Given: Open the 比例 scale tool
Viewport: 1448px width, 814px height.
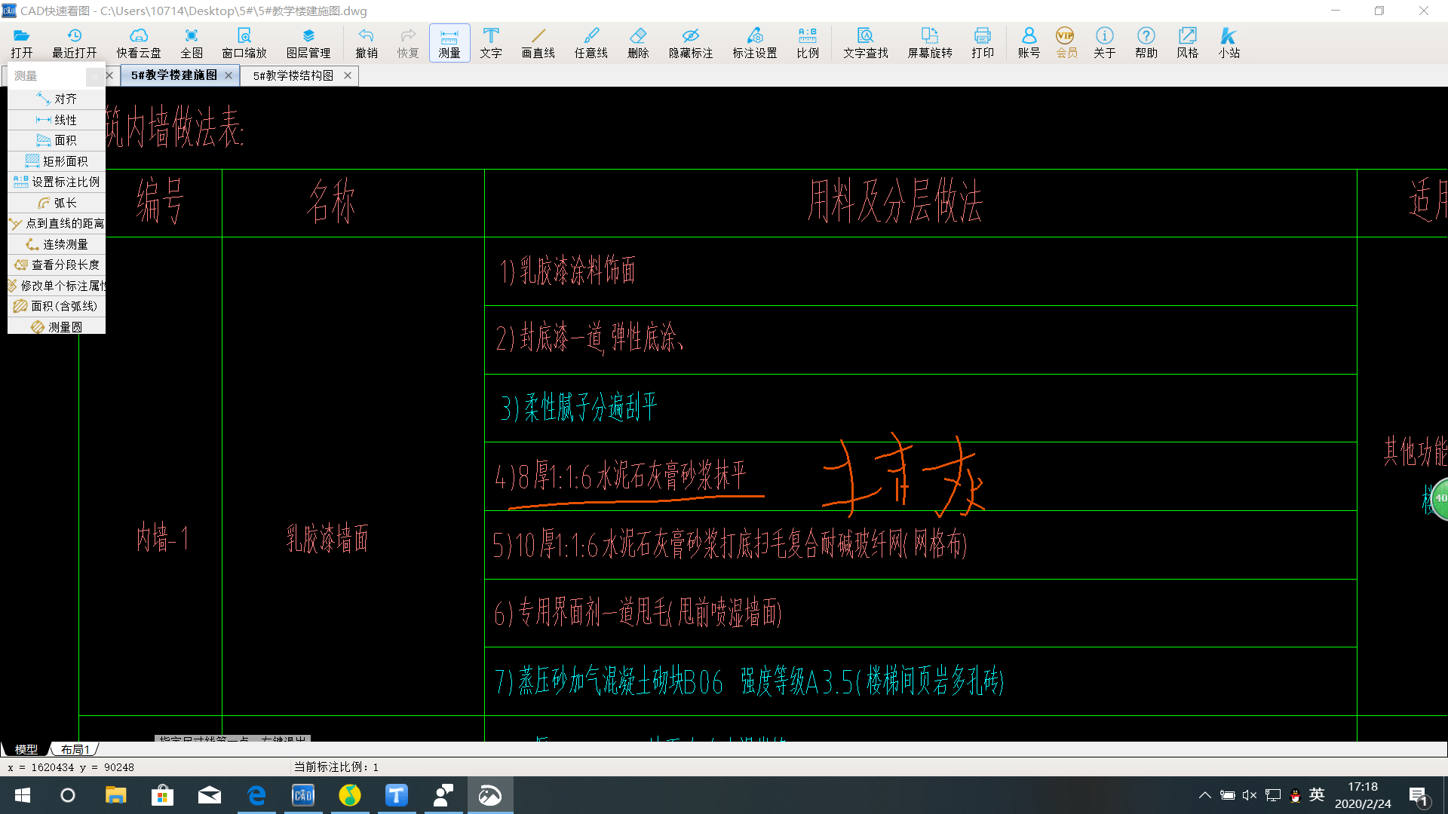Looking at the screenshot, I should (808, 43).
